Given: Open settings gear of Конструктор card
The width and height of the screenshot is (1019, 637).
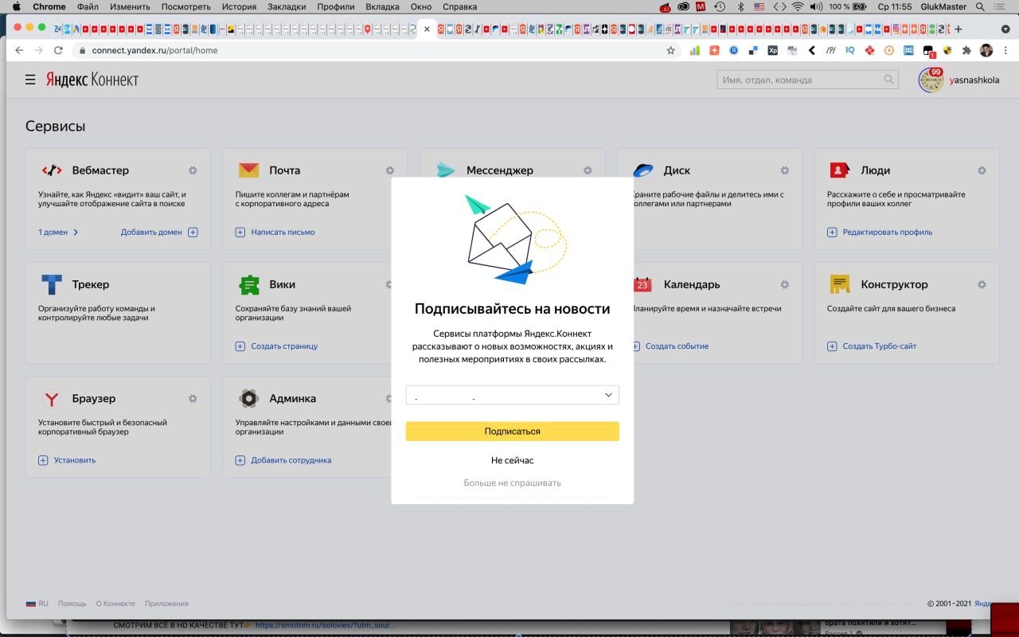Looking at the screenshot, I should coord(982,284).
